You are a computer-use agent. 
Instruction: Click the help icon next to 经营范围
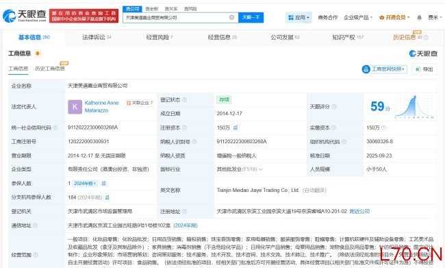(x=36, y=255)
